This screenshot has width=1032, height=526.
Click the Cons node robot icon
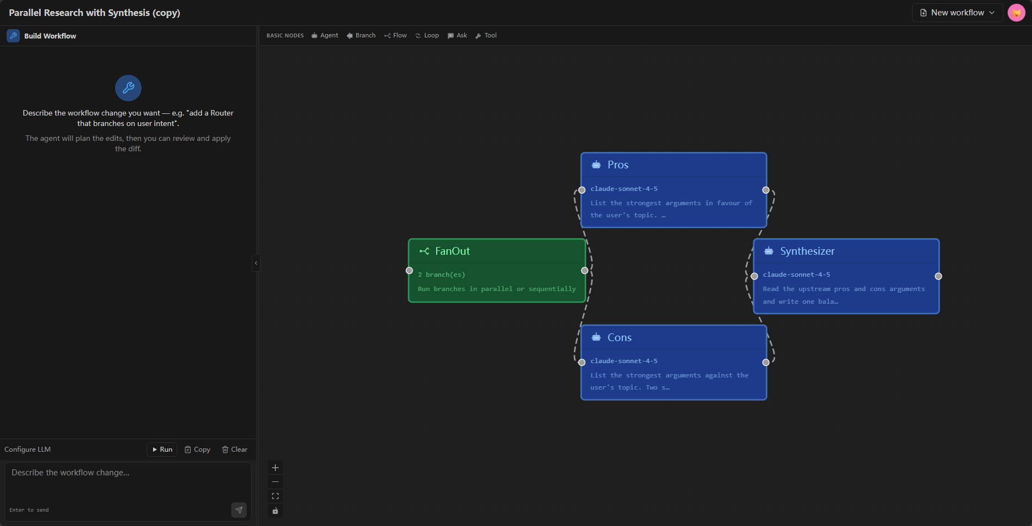596,337
